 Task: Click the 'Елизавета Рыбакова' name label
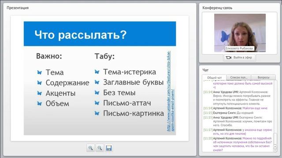[x=239, y=48]
